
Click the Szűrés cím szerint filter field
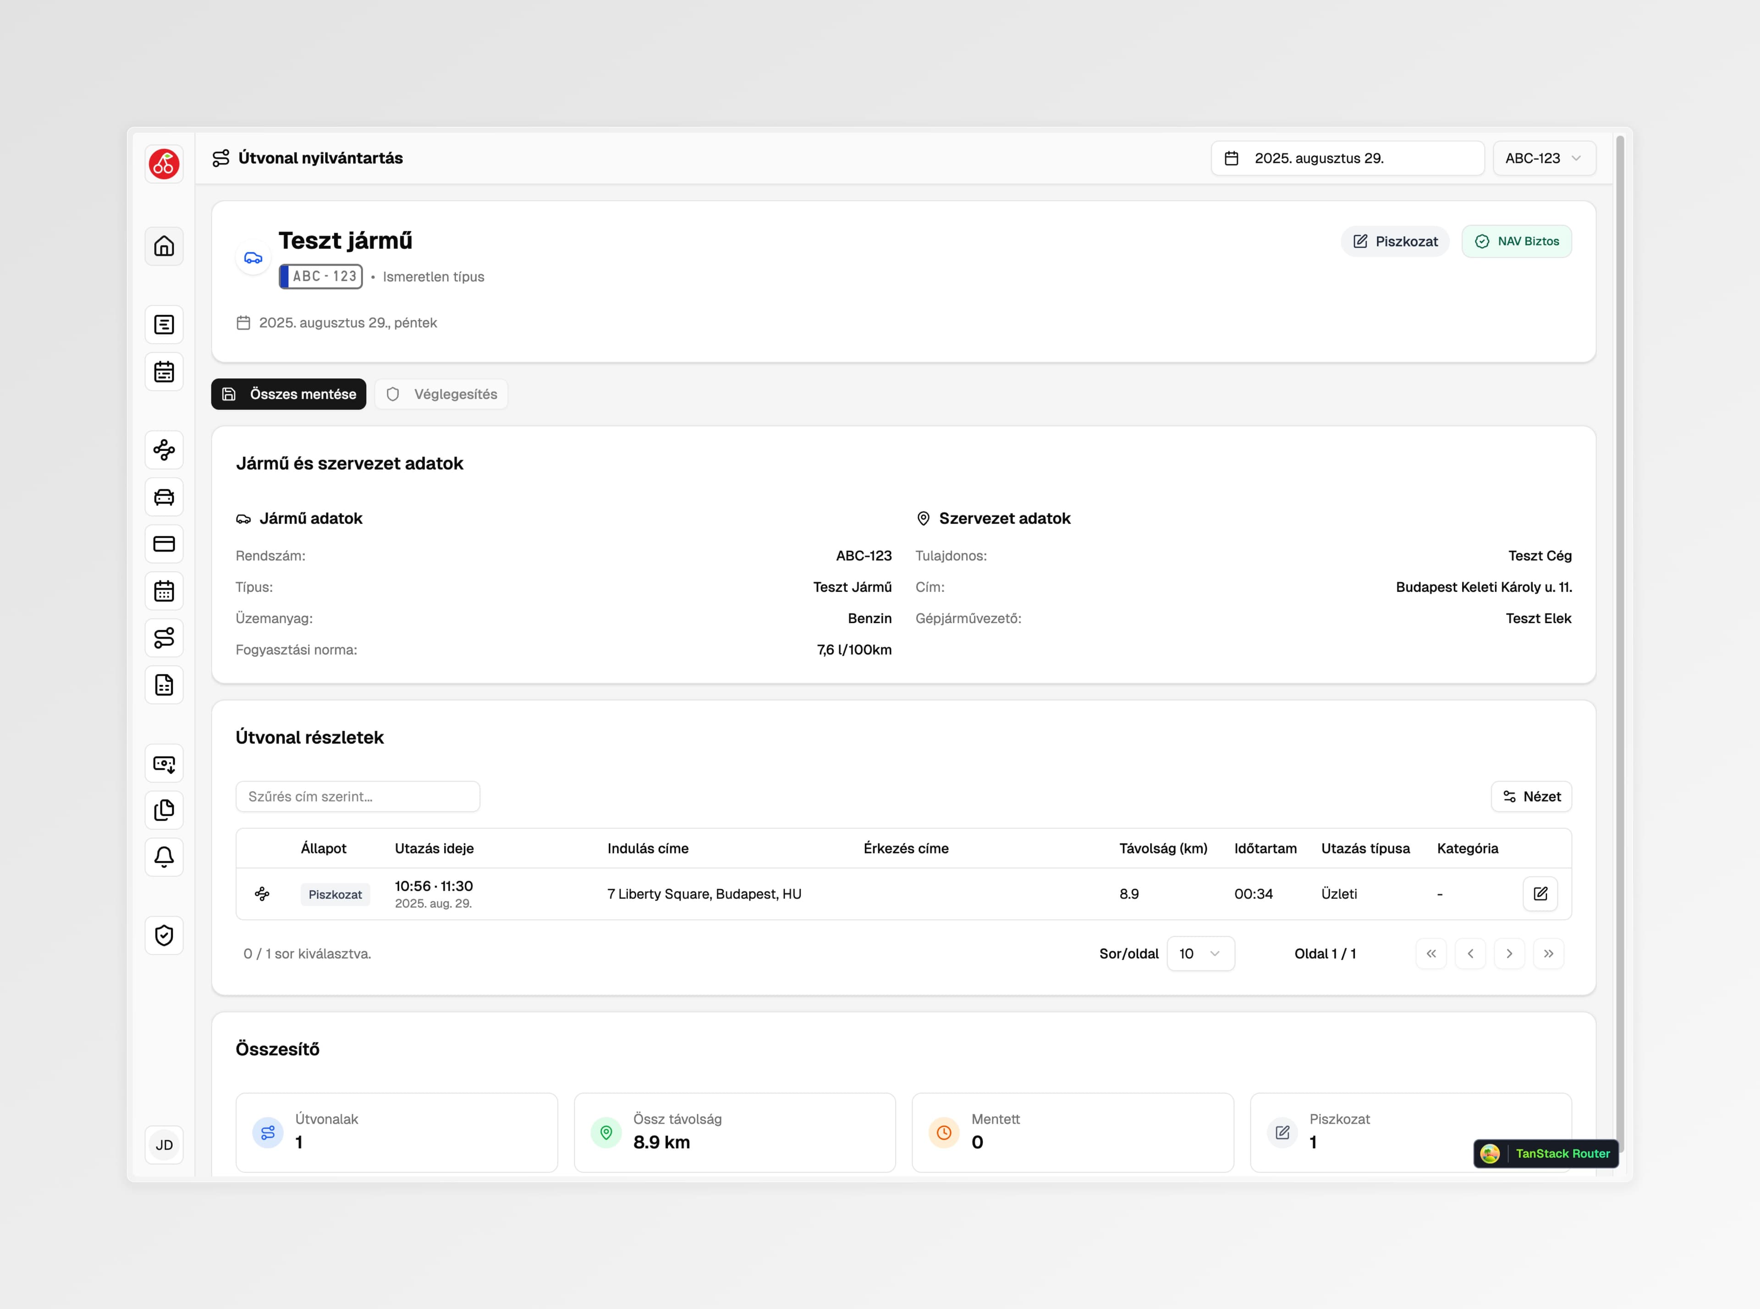click(x=357, y=797)
